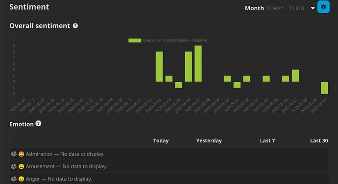Click the Overall sentiment help icon
Image resolution: width=338 pixels, height=184 pixels.
click(x=75, y=26)
